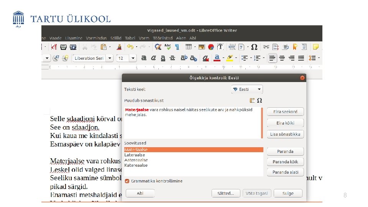
Task: Toggle Strikethrough formatting
Action: (172, 58)
